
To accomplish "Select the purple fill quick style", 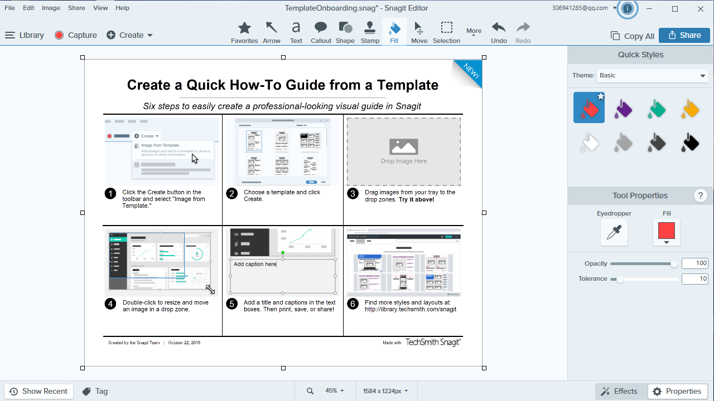I will [x=623, y=108].
